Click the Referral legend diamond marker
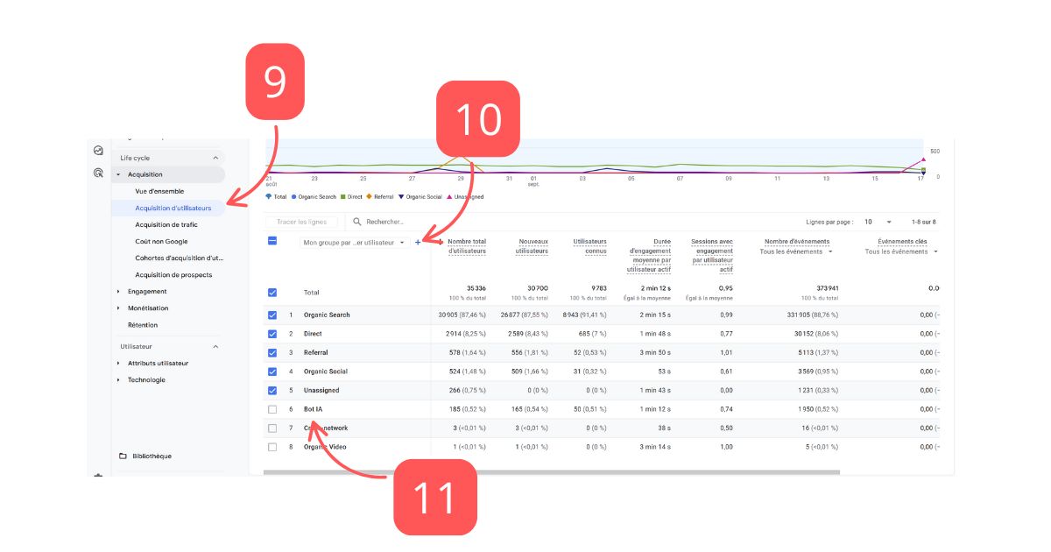This screenshot has height=552, width=1051. [x=370, y=197]
